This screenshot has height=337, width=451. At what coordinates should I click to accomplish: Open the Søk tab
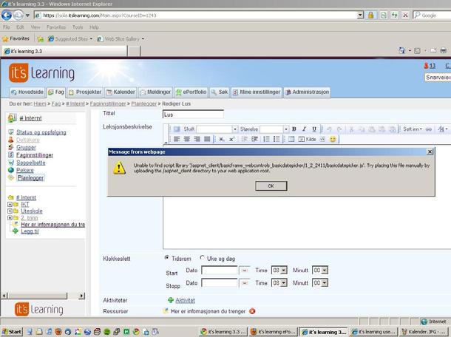220,92
